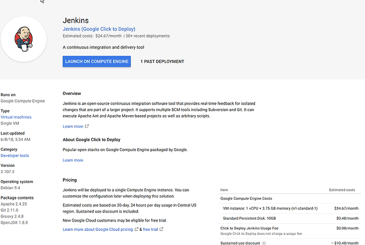Screen dimensions: 365x245
Task: Click the Jenkins butler logo
Action: (x=23, y=39)
